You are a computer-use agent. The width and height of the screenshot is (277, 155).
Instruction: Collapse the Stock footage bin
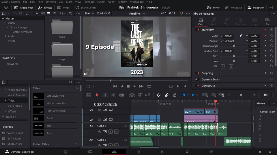(8, 27)
